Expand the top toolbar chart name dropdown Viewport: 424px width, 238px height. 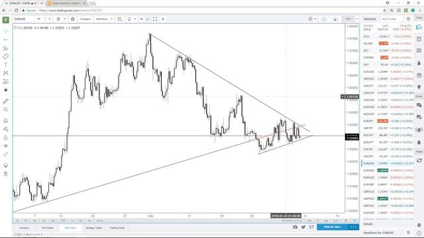[357, 19]
